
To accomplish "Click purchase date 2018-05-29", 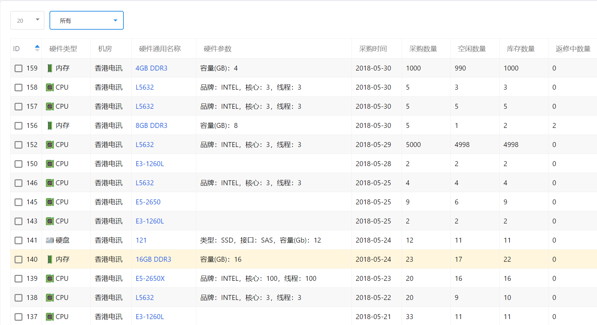I will 373,145.
